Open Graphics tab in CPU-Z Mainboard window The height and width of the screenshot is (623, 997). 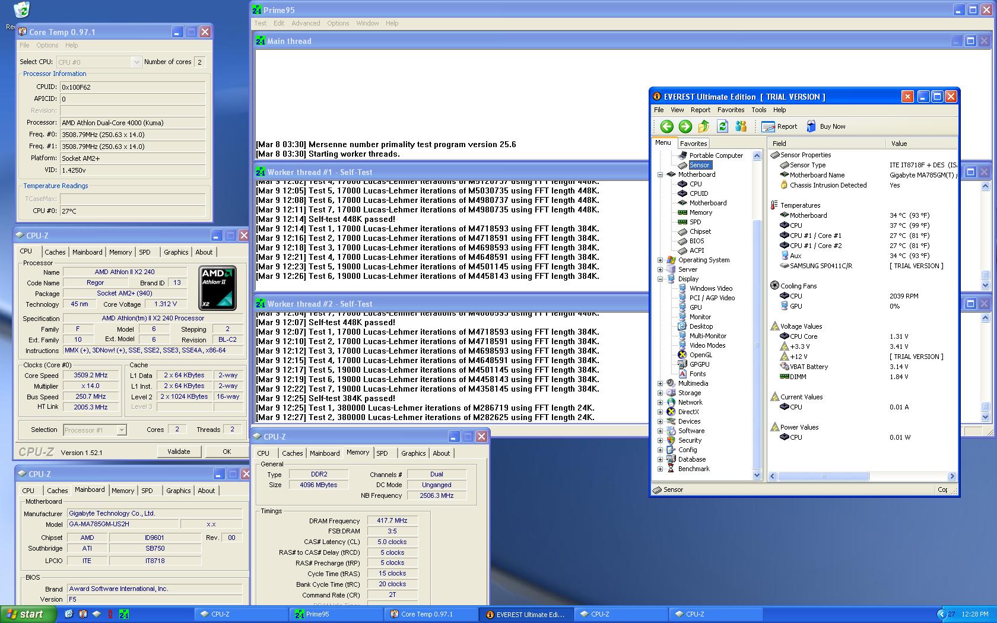click(x=178, y=491)
